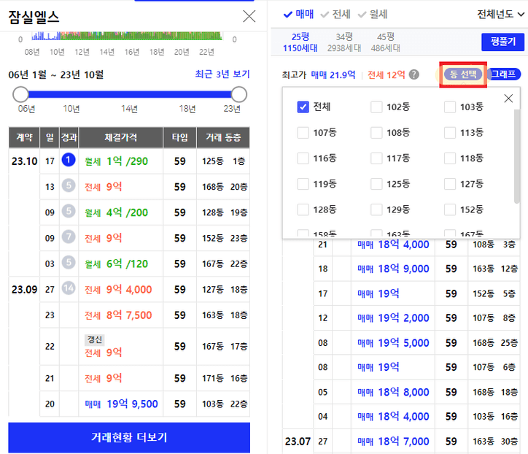Image resolution: width=528 pixels, height=454 pixels.
Task: Select the 전세 9억 4,000 row
Action: click(x=145, y=289)
